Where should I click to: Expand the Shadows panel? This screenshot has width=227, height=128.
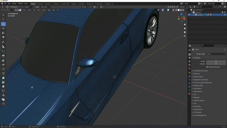click(196, 97)
